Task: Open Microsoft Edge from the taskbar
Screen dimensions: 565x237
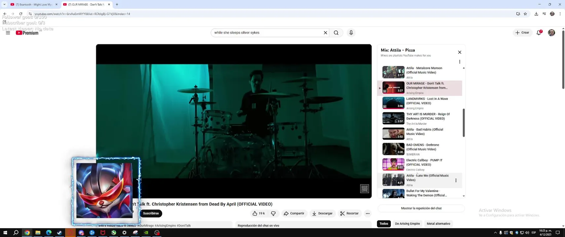Action: point(49,233)
